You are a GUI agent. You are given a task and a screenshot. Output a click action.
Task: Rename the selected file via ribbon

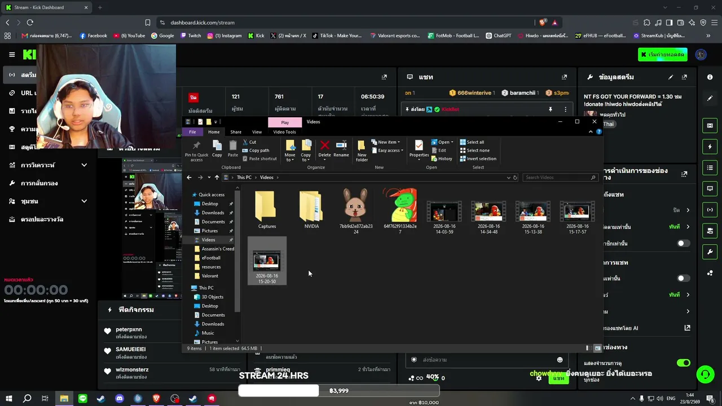click(341, 149)
